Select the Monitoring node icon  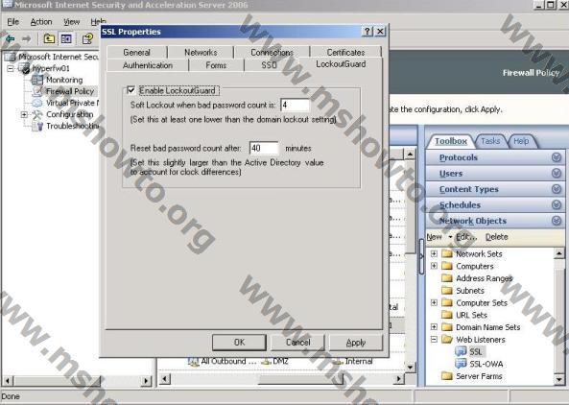coord(36,80)
